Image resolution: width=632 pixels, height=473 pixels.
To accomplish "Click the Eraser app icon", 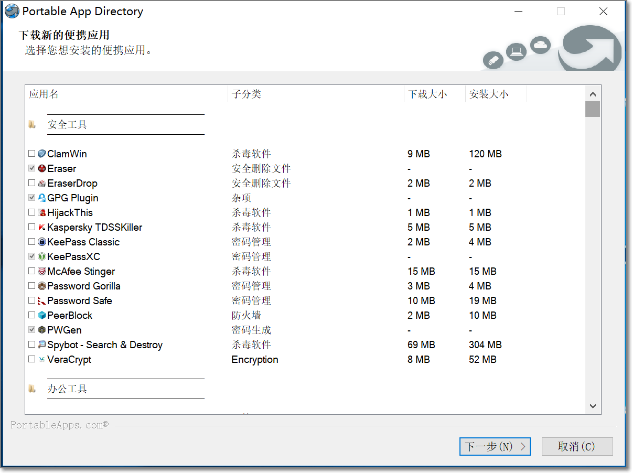I will click(x=42, y=168).
